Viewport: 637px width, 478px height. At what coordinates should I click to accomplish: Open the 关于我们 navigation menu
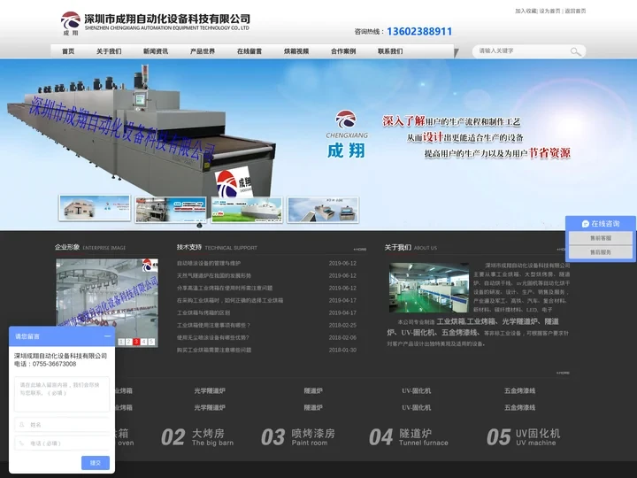tap(109, 51)
